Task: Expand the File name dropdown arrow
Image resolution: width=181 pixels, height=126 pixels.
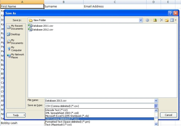Action: pos(156,101)
